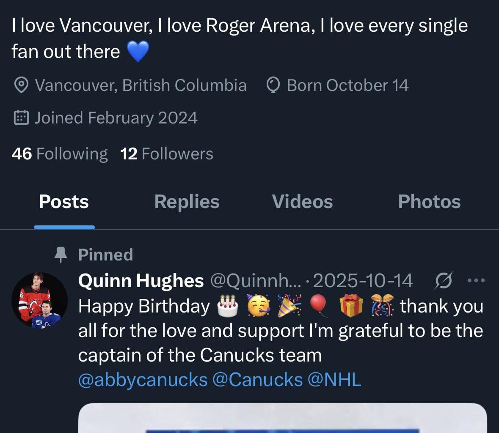499x433 pixels.
Task: Select the Posts tab
Action: (63, 202)
